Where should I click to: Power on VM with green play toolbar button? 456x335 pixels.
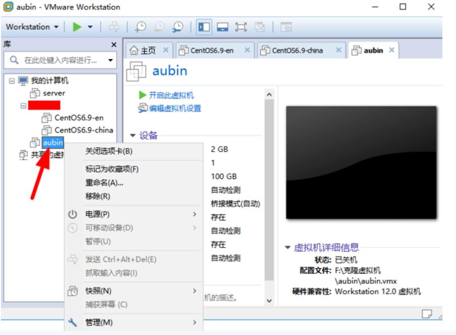[77, 27]
